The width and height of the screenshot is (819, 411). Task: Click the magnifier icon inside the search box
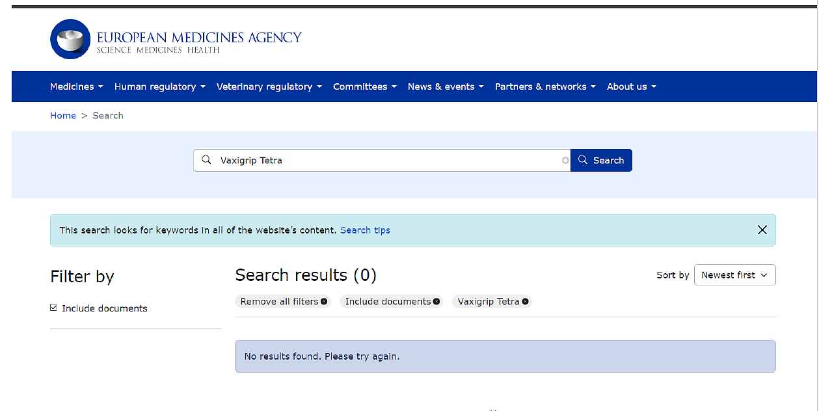click(206, 160)
